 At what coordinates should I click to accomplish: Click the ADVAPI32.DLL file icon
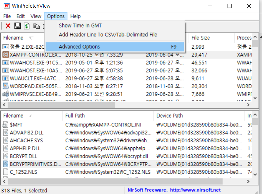(x=6, y=132)
